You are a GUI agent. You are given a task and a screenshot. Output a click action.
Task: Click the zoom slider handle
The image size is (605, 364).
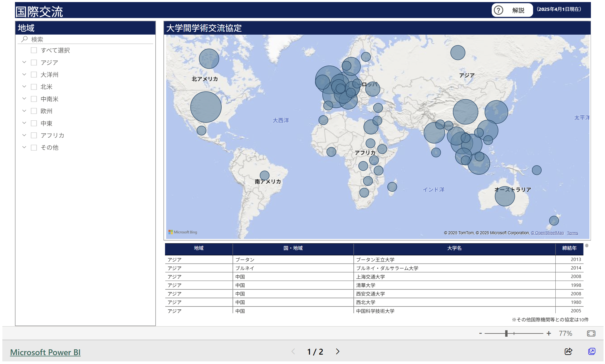point(506,333)
